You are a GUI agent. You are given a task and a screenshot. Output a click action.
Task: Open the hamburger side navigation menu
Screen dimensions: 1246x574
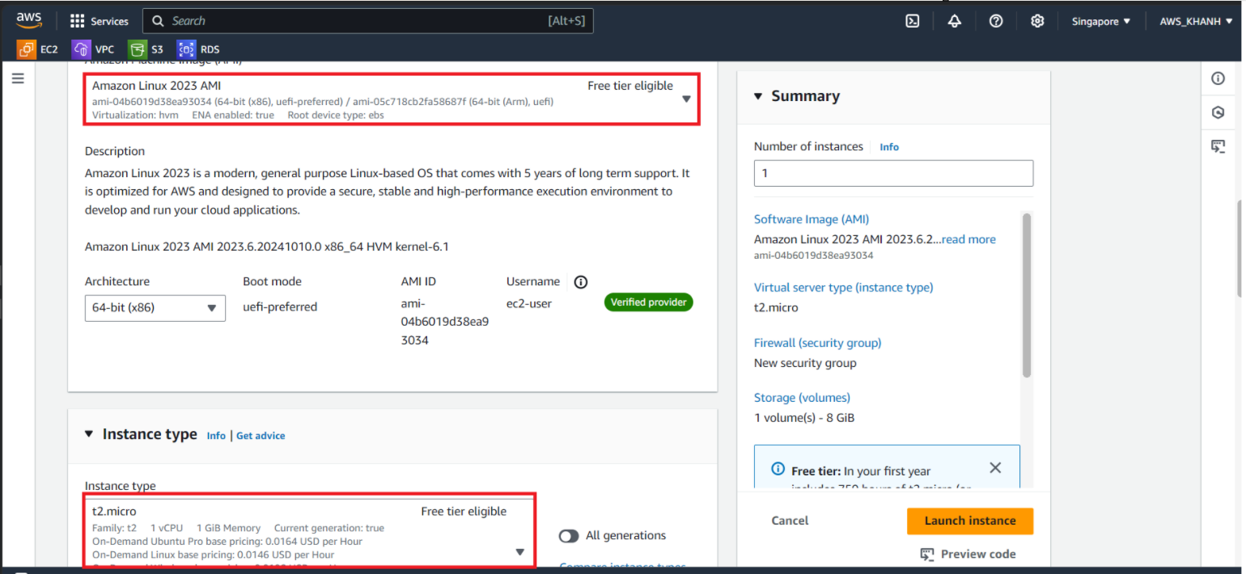[18, 78]
